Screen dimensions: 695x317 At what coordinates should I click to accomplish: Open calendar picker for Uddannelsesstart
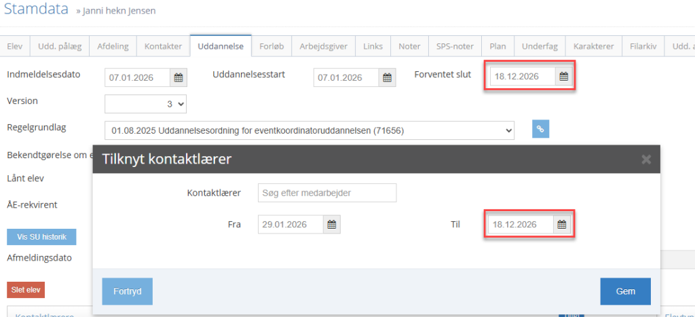(386, 77)
